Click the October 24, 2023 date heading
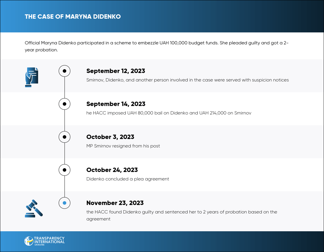Image resolution: width=324 pixels, height=252 pixels. (x=112, y=170)
